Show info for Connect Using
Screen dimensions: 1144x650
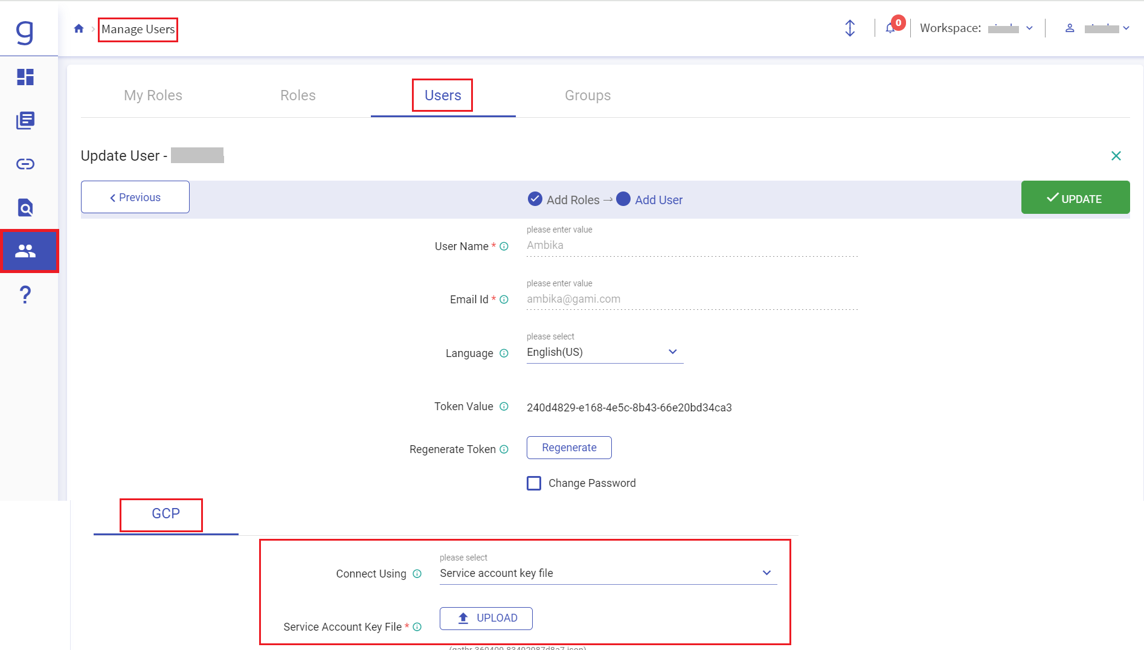coord(417,574)
